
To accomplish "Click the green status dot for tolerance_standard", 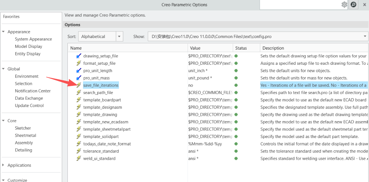I will click(236, 151).
